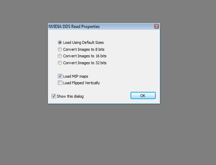Click the "Show this dialog" label text
Viewport: 216px width, 165px height.
tap(70, 96)
